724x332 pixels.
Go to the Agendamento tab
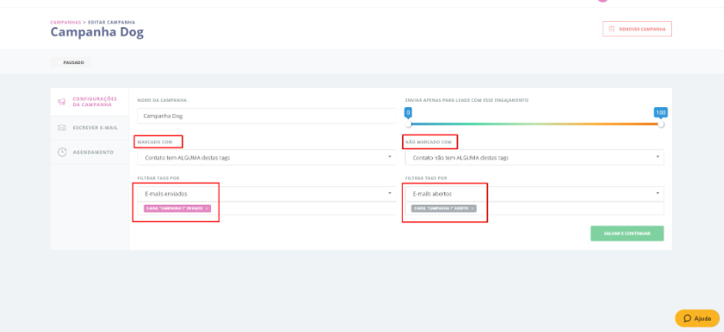90,152
